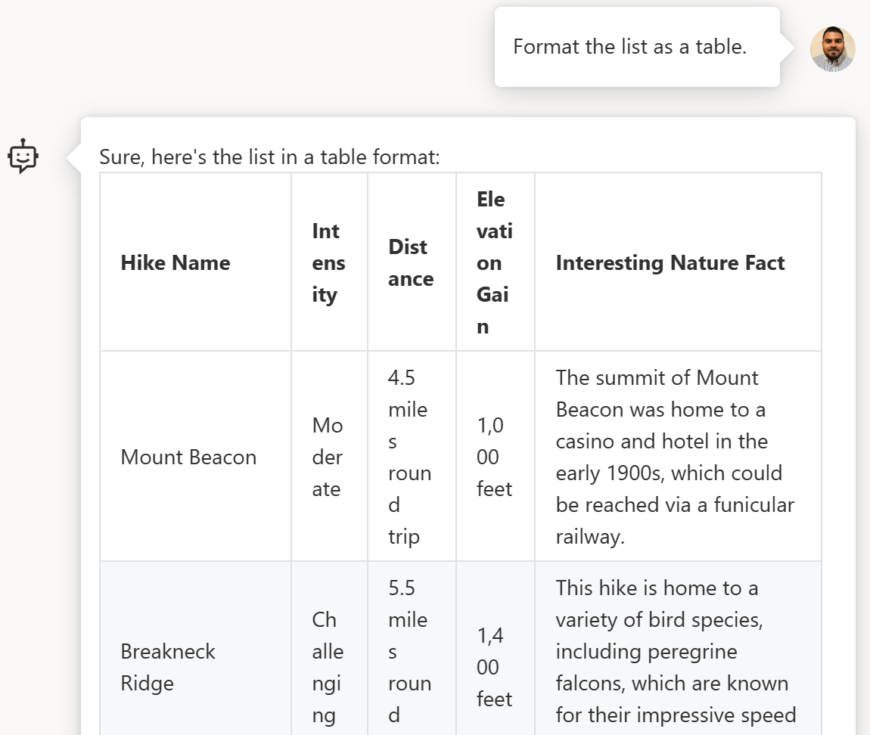This screenshot has width=870, height=735.
Task: Click the 'Format the list as a table' message
Action: (x=629, y=47)
